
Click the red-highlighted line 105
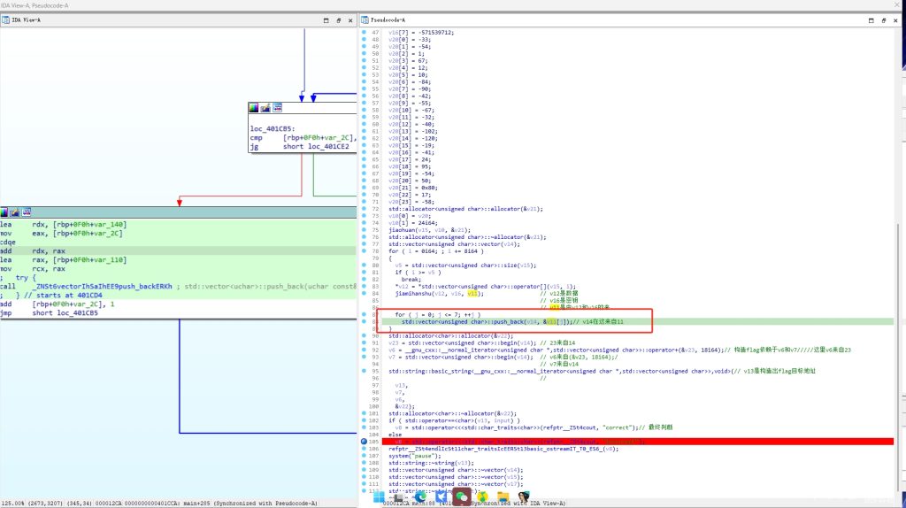[637, 442]
